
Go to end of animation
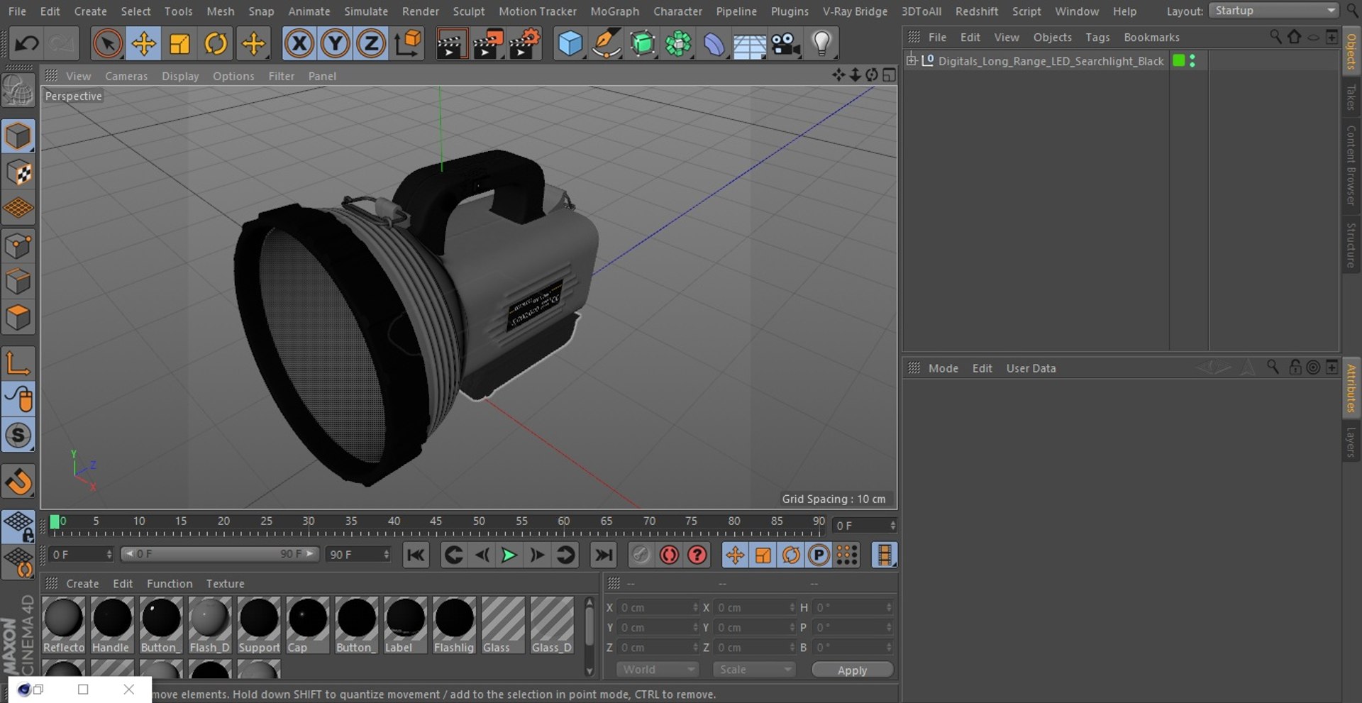click(603, 555)
